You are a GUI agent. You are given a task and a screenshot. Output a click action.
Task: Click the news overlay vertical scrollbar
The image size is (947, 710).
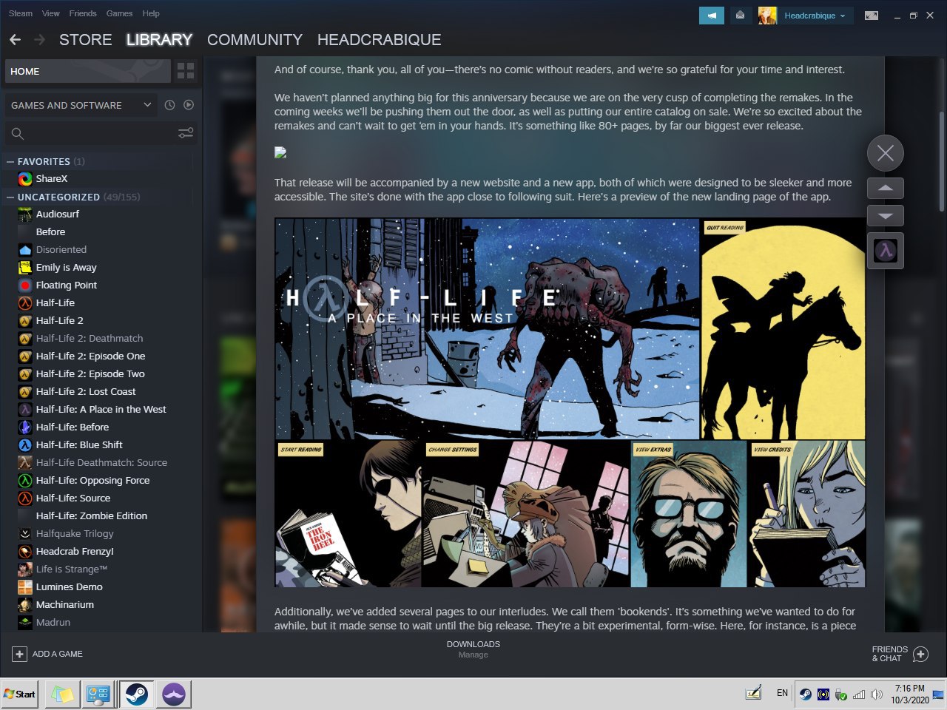[942, 161]
